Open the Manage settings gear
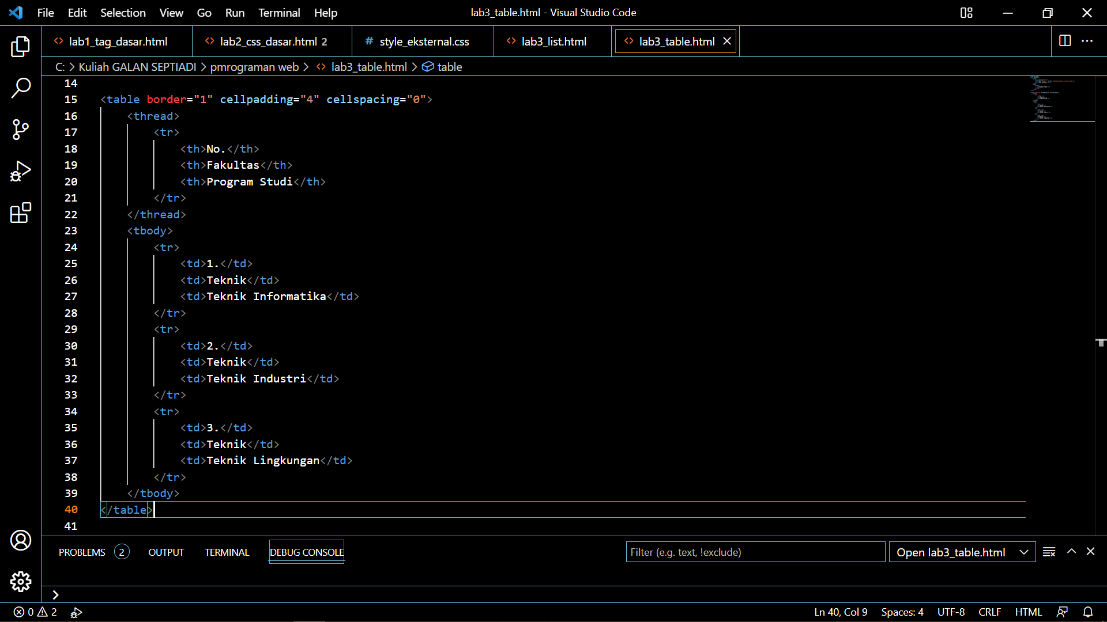 [21, 582]
